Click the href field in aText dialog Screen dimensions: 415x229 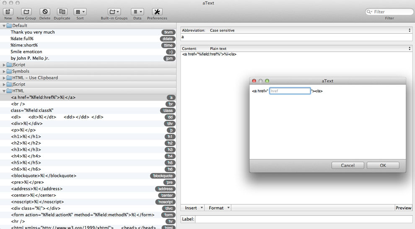tap(290, 91)
